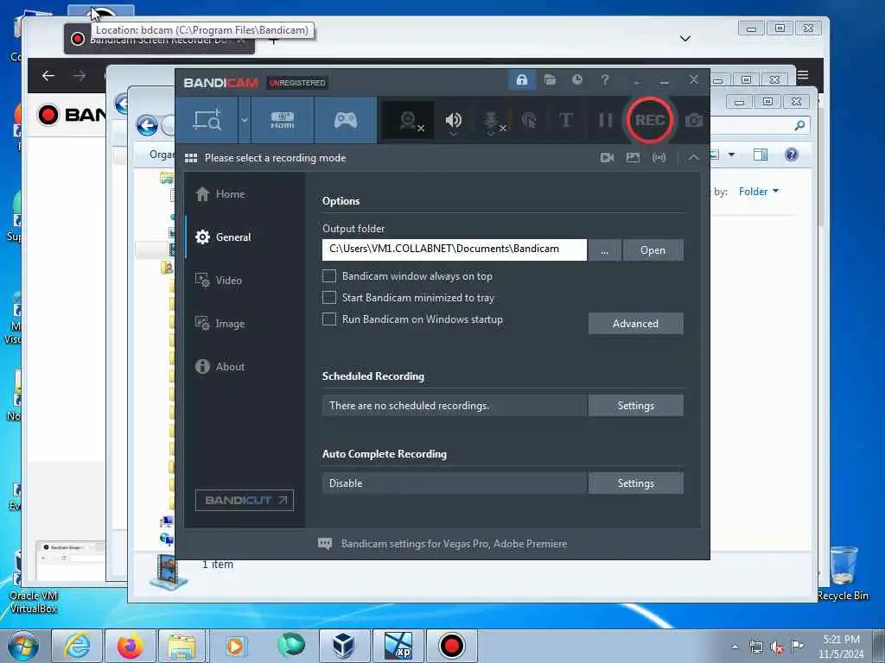The image size is (885, 663).
Task: Open Scheduled Recording Settings button
Action: click(x=635, y=406)
